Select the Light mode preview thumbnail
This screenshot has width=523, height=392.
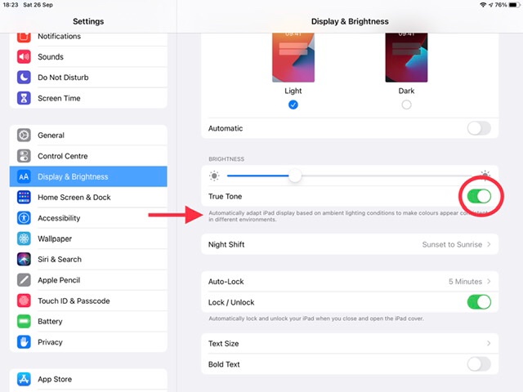point(293,58)
